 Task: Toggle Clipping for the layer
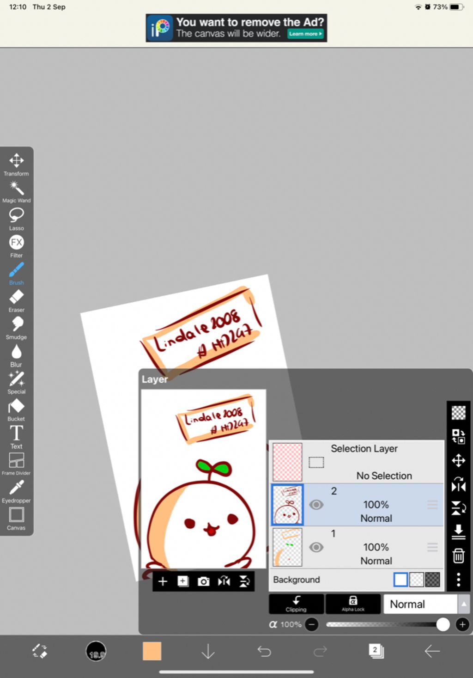click(296, 604)
